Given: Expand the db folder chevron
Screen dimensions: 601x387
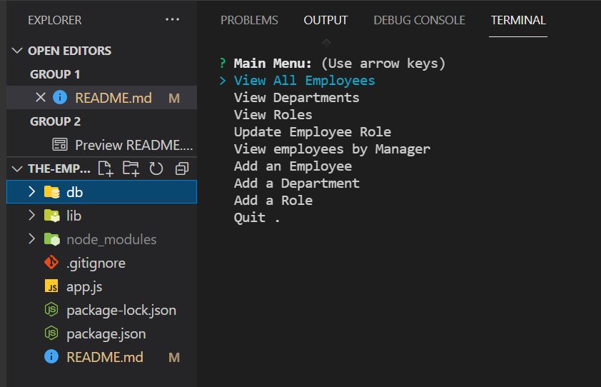Looking at the screenshot, I should pos(32,192).
